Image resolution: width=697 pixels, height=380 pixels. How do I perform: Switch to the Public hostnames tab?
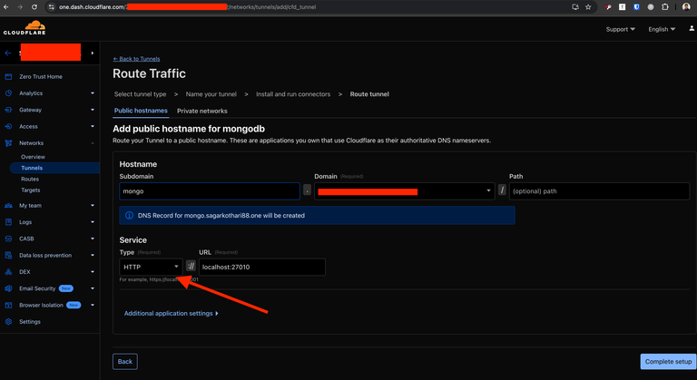[141, 111]
